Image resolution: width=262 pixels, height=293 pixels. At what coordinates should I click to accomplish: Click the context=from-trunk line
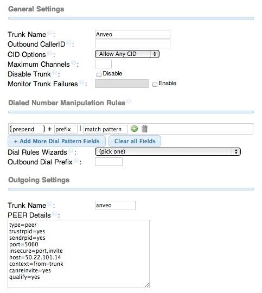point(36,264)
